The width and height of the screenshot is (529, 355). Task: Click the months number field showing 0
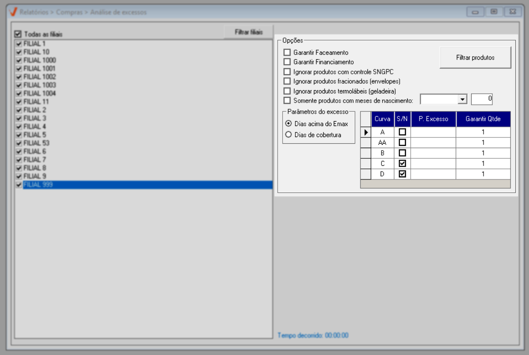click(482, 99)
